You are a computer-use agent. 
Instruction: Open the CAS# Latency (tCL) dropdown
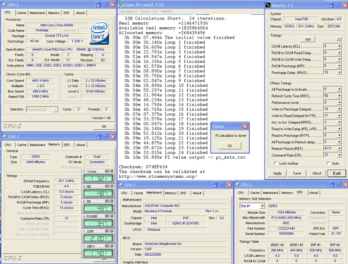pos(339,46)
